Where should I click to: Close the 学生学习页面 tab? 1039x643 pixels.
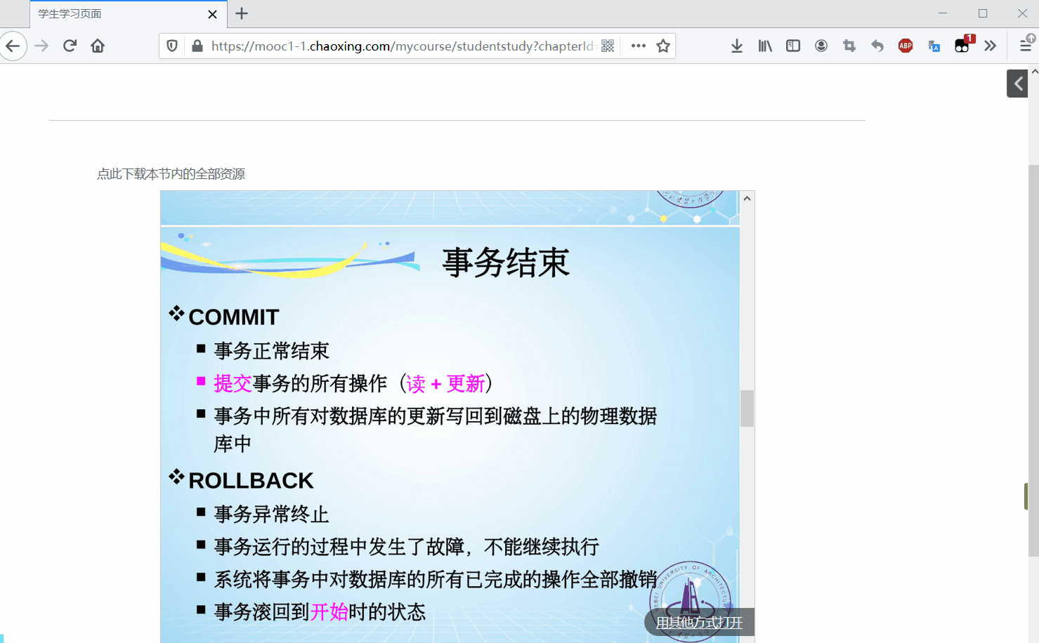(213, 14)
